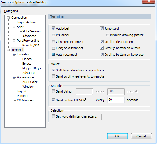
Task: Click the NO-OP 60 seconds field
Action: 116,100
